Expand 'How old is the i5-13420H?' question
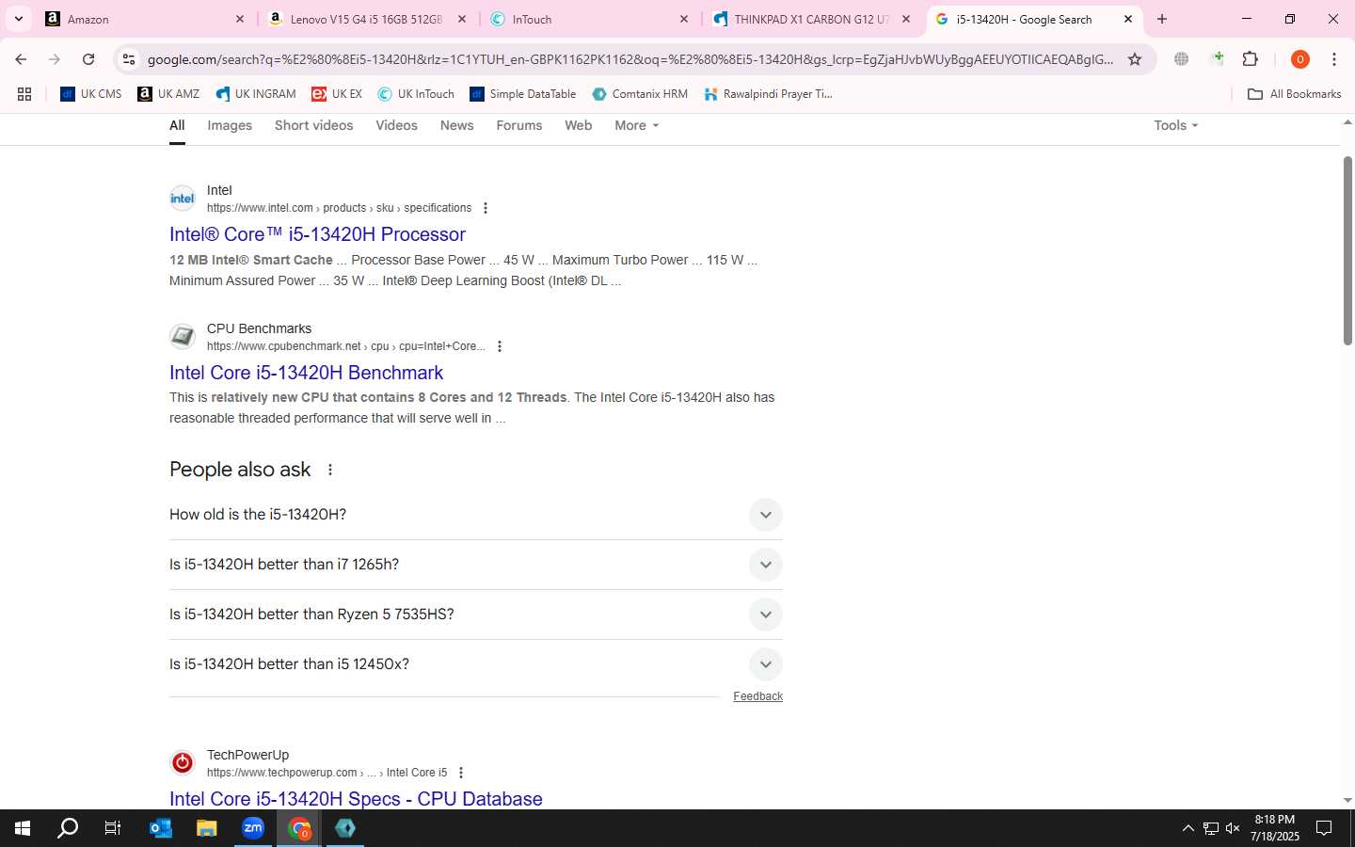The width and height of the screenshot is (1355, 847). [476, 515]
